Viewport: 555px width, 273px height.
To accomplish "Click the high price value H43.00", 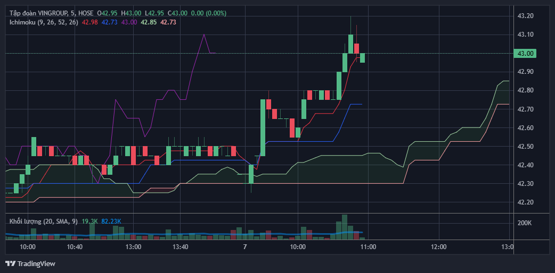I will [x=131, y=13].
